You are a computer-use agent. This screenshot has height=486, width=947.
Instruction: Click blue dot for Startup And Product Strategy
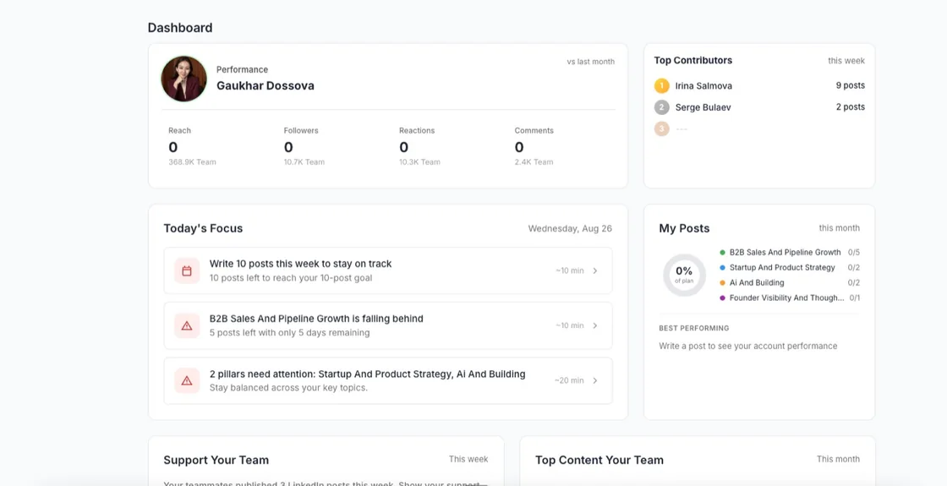pyautogui.click(x=722, y=267)
